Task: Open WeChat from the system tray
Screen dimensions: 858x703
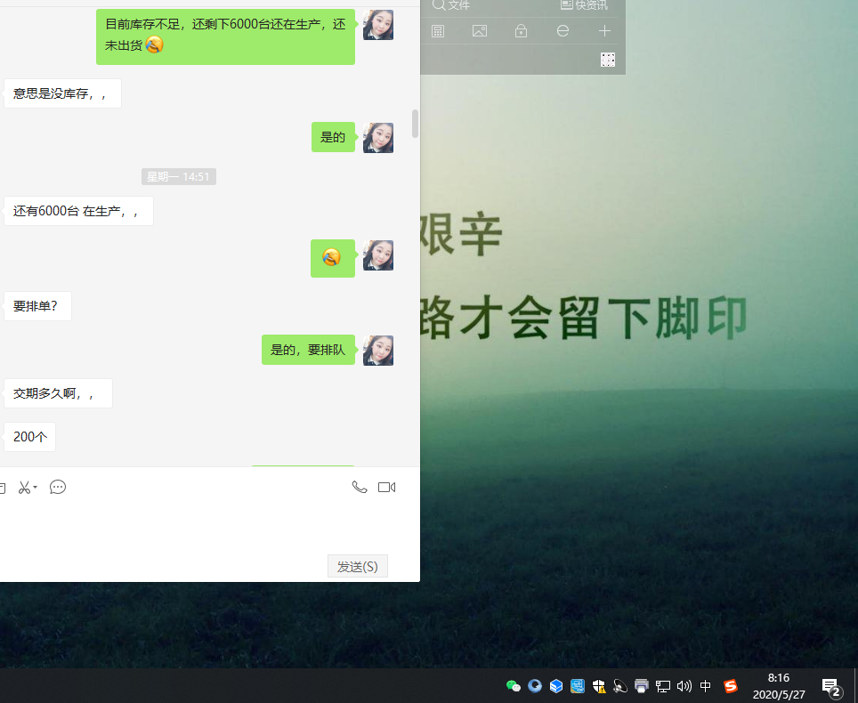Action: pos(514,686)
